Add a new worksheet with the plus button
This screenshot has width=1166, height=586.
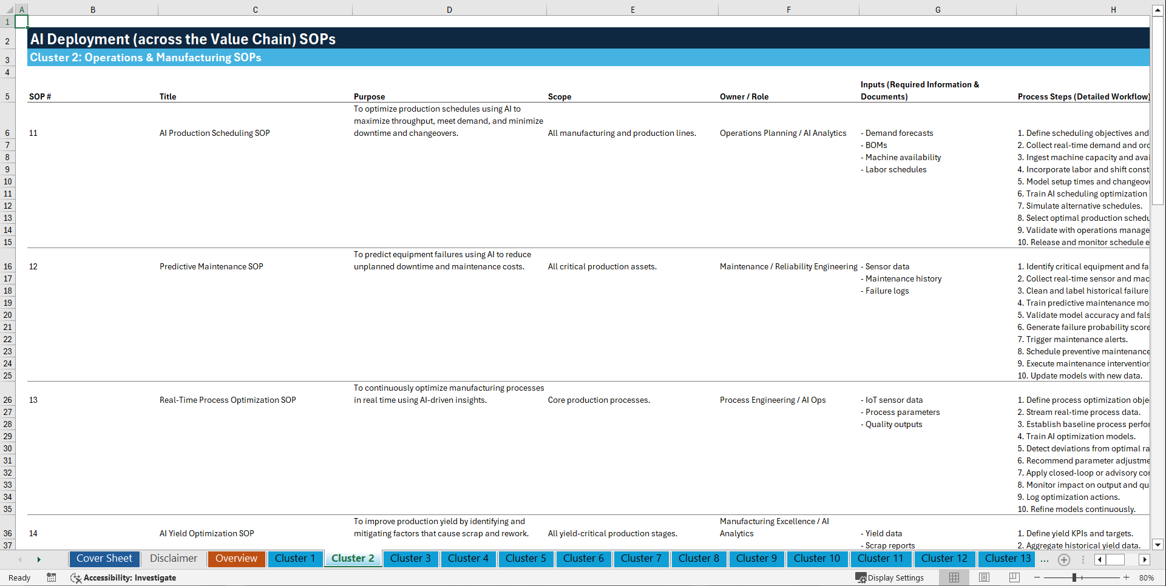1063,559
